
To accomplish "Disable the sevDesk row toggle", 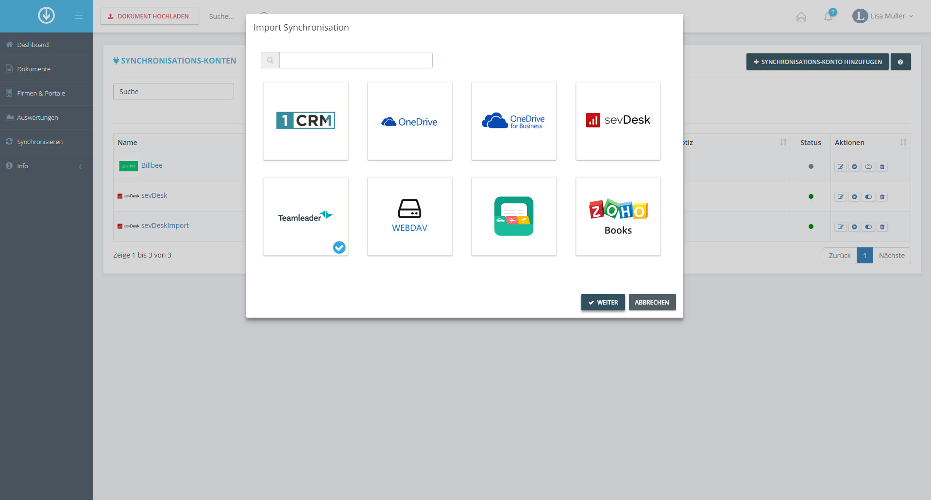I will point(868,197).
